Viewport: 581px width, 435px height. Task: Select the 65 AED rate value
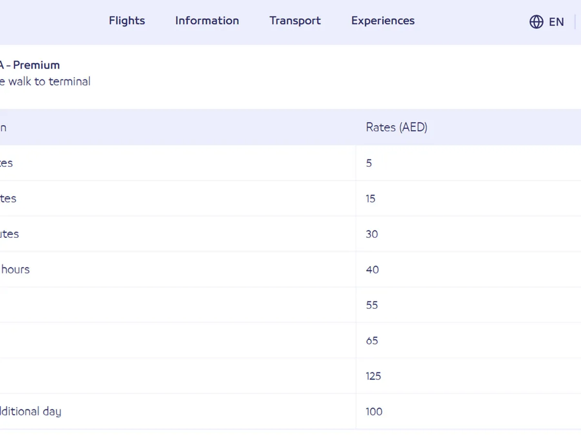(x=372, y=341)
